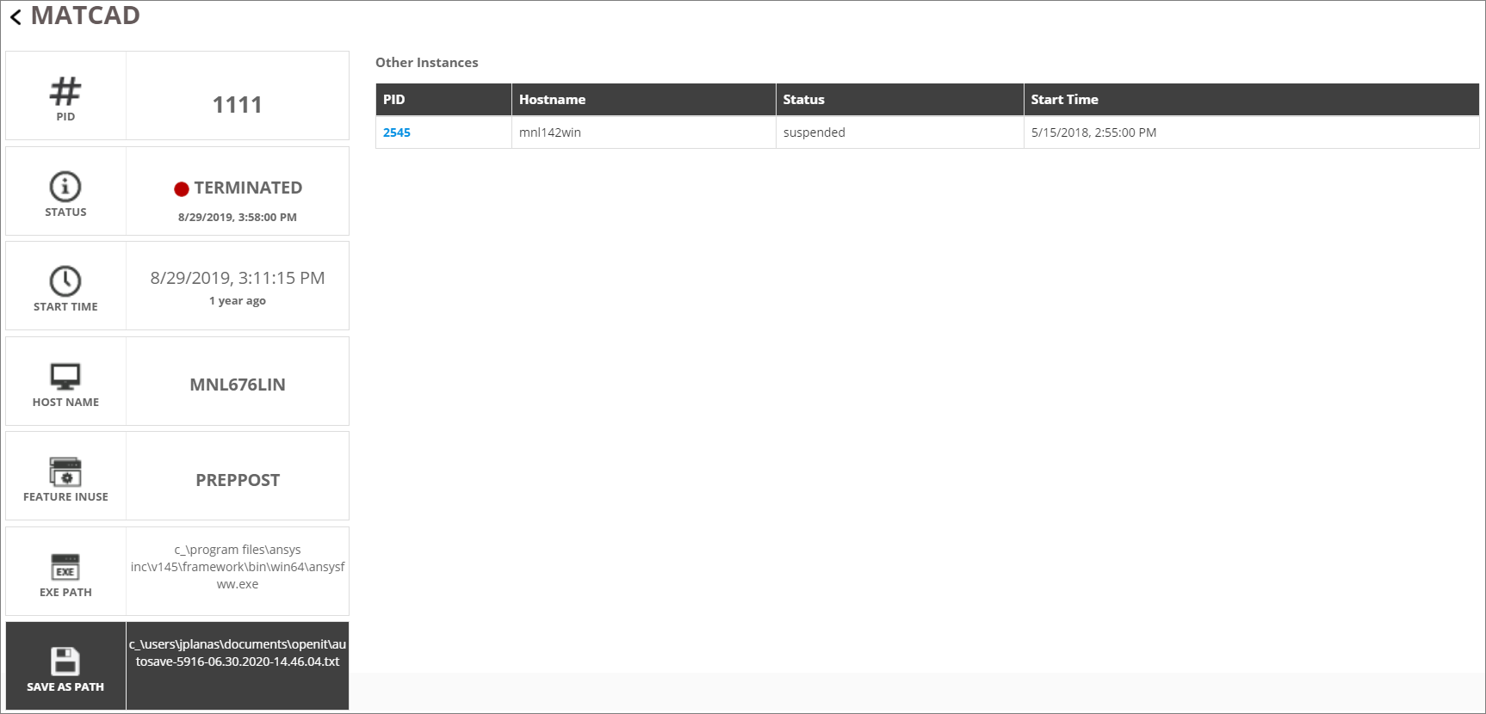
Task: Click the PID column header
Action: pos(443,100)
